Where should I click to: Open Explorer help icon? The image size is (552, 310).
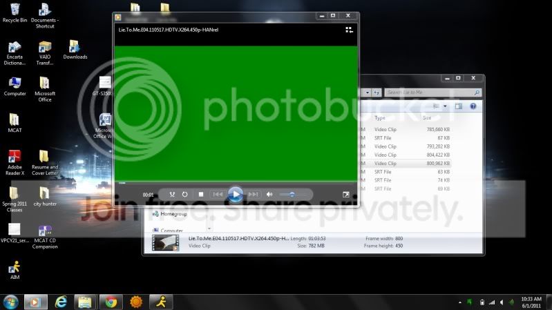(x=473, y=106)
